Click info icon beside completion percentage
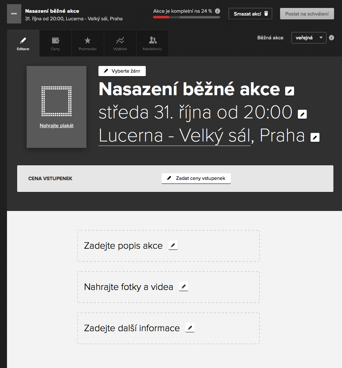The image size is (342, 368). tap(218, 11)
